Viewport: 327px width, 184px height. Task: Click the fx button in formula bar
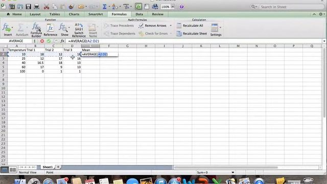[x=62, y=41]
